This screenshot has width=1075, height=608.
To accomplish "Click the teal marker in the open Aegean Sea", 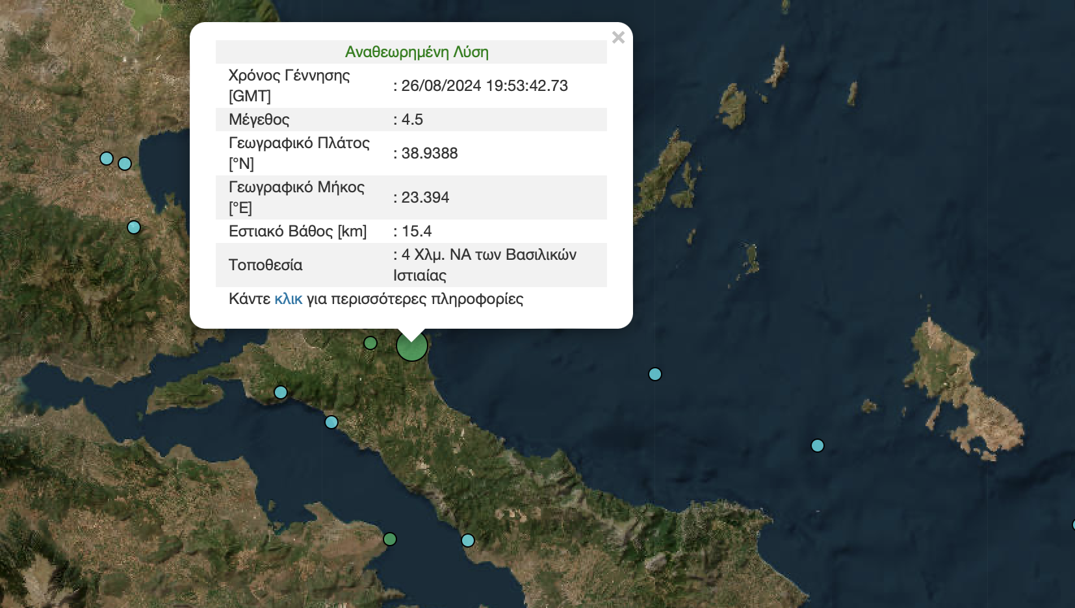I will point(655,374).
